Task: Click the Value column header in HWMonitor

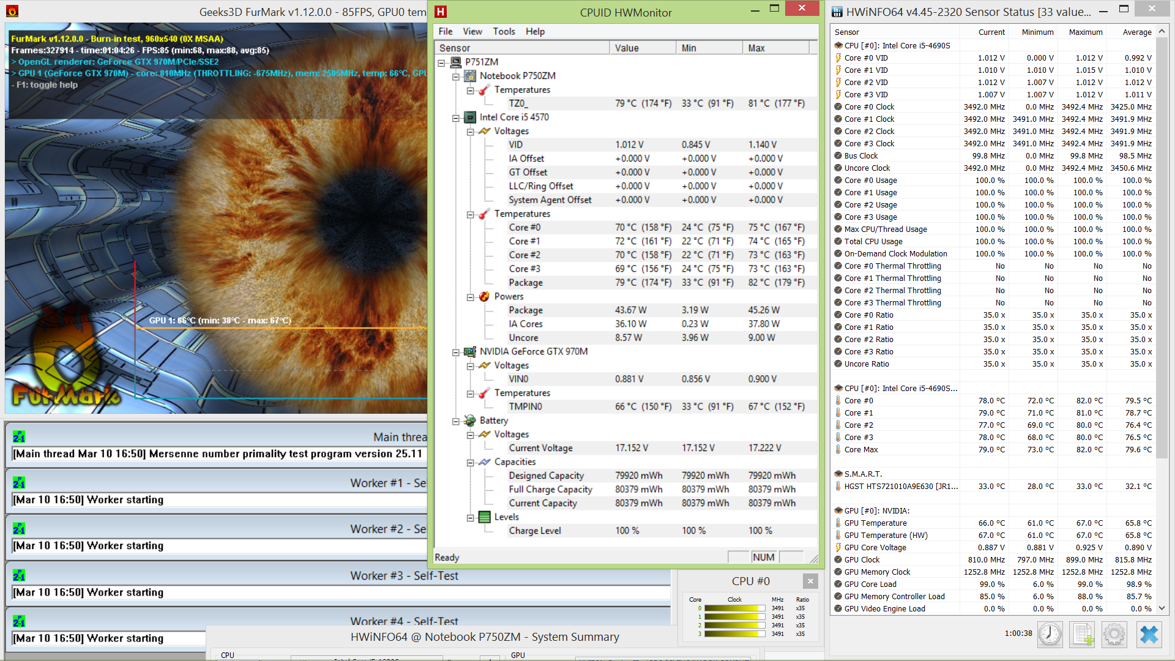Action: [643, 48]
